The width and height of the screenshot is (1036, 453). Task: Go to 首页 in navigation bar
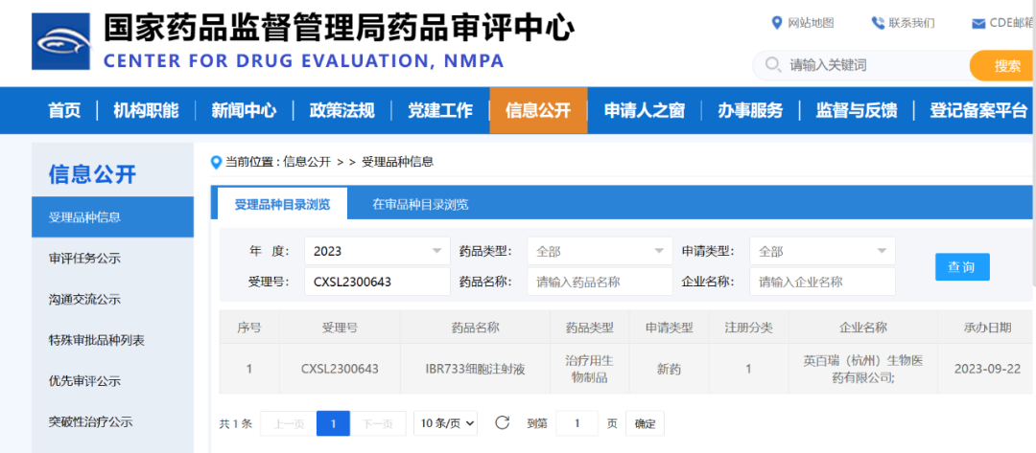(65, 110)
